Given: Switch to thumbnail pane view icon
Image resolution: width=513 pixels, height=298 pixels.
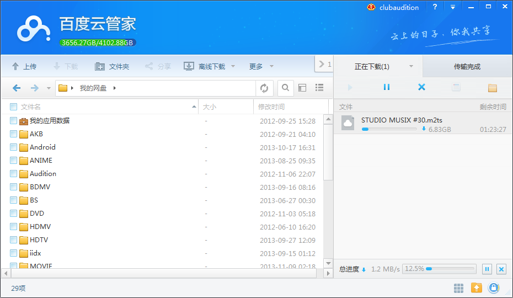Looking at the screenshot, I should pos(302,88).
